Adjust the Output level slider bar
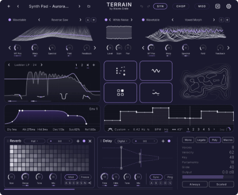This screenshot has width=238, height=195. (x=208, y=177)
